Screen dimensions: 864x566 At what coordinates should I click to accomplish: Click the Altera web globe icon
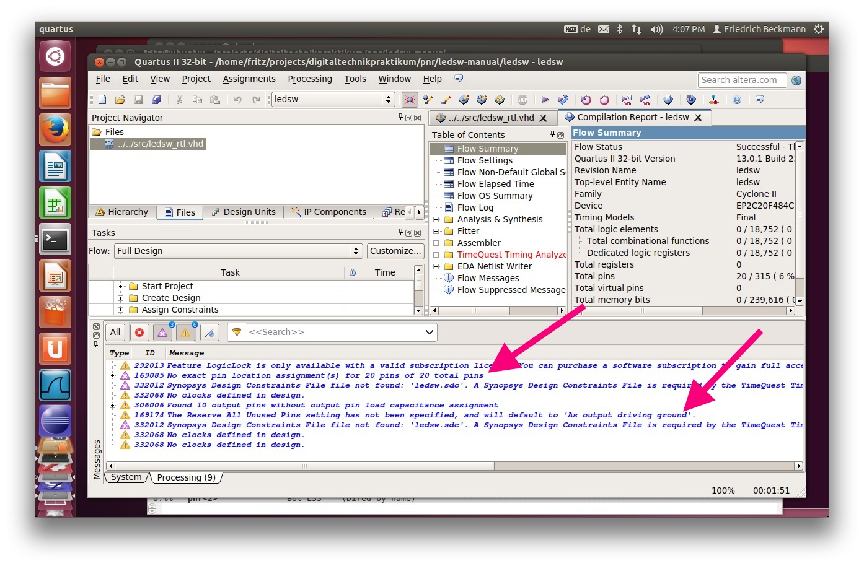click(796, 81)
